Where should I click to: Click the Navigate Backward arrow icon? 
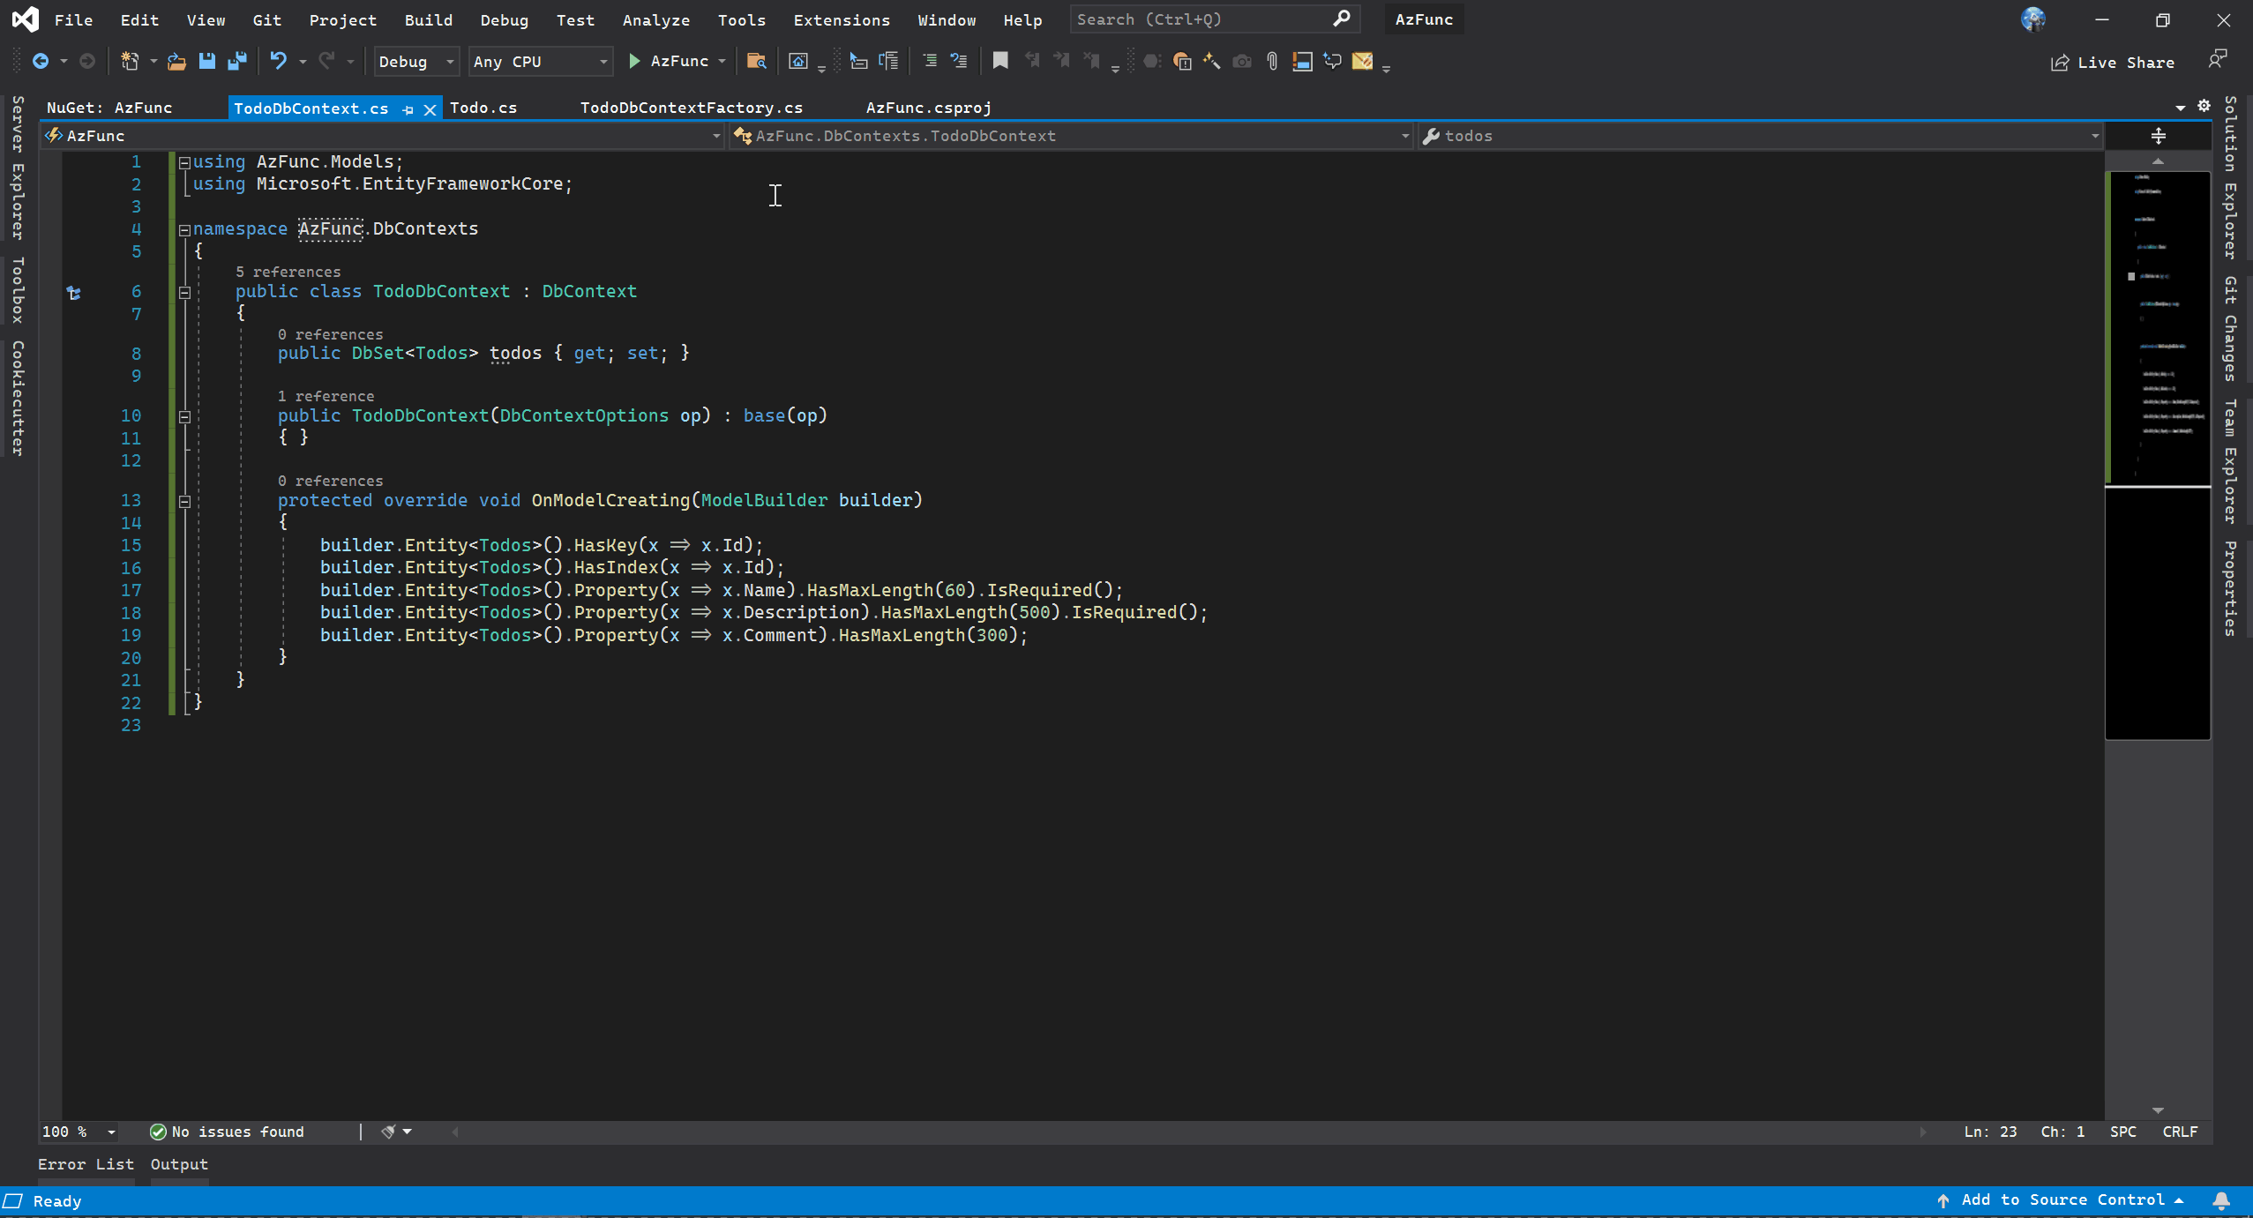click(x=39, y=61)
